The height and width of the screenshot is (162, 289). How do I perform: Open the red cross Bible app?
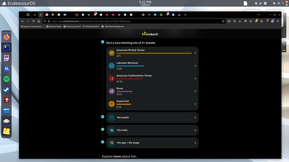click(6, 100)
